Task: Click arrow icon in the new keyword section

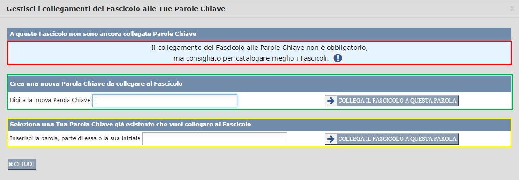Action: pos(331,101)
